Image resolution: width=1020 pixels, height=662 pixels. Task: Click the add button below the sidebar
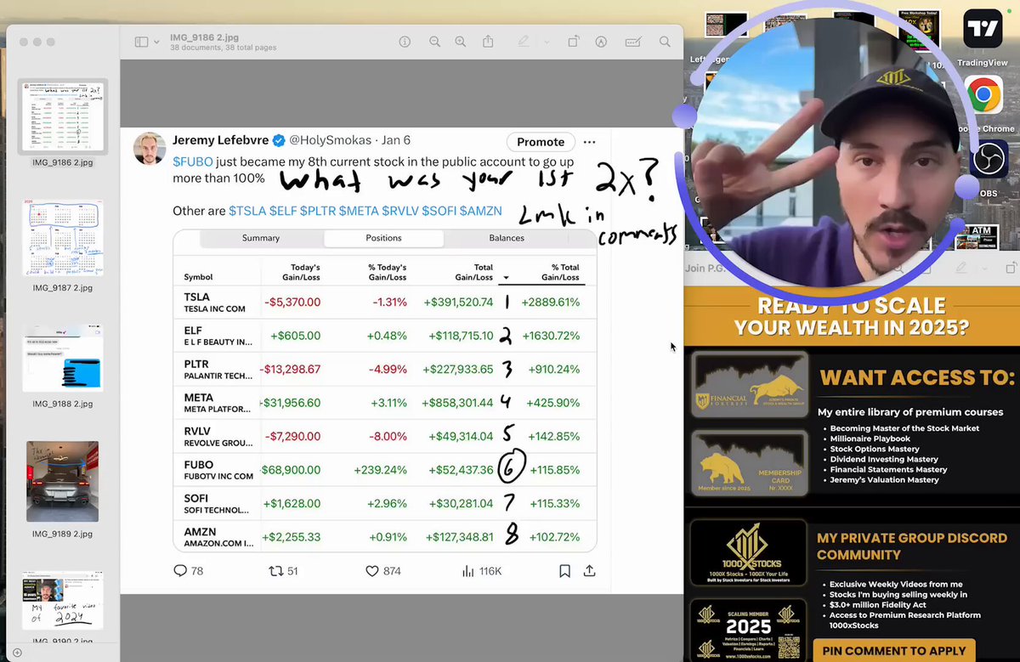click(x=17, y=653)
